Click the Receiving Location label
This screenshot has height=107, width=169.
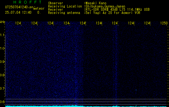click(65, 6)
